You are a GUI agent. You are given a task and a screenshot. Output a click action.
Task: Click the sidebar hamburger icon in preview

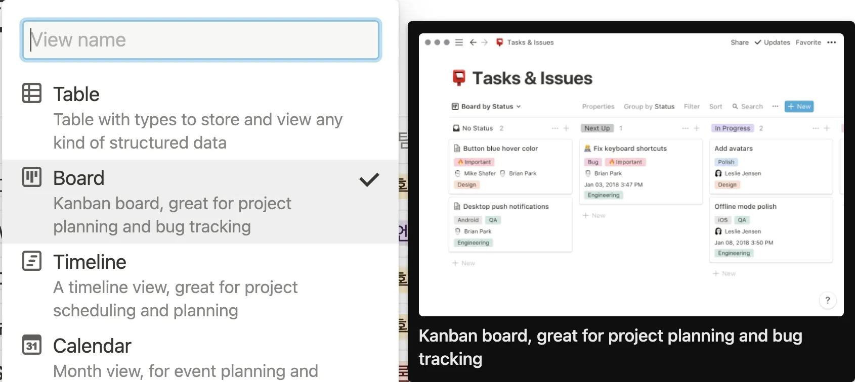pos(459,42)
